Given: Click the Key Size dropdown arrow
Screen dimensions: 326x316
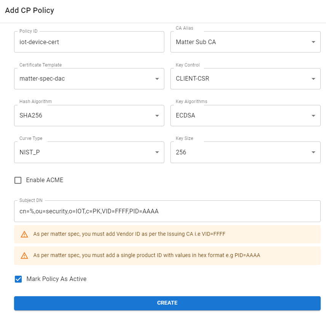Looking at the screenshot, I should click(x=313, y=152).
